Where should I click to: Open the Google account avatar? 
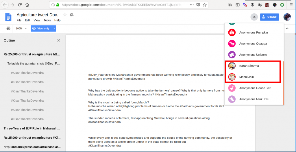[287, 17]
